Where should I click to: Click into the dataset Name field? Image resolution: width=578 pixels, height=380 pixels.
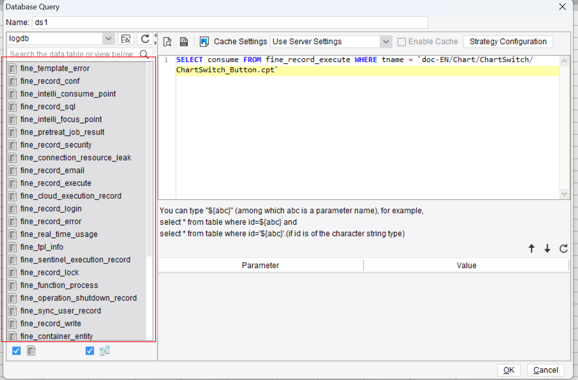pyautogui.click(x=230, y=23)
